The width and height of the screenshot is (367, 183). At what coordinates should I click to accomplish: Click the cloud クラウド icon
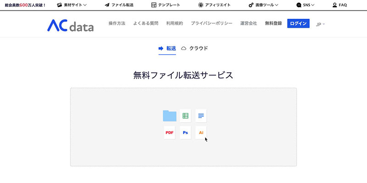click(184, 48)
